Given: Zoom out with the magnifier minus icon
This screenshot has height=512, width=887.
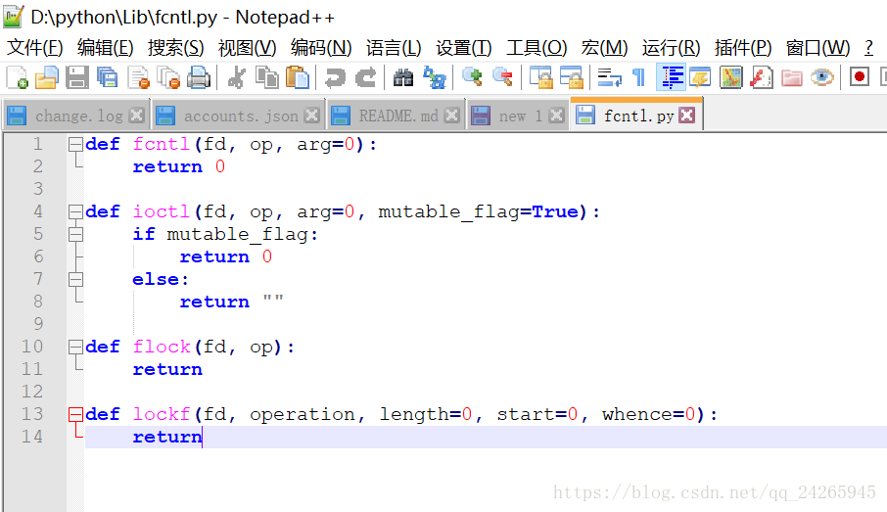Looking at the screenshot, I should [502, 77].
